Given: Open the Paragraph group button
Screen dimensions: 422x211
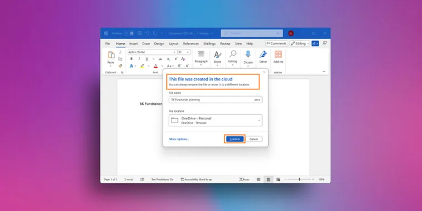Looking at the screenshot, I should click(x=201, y=57).
